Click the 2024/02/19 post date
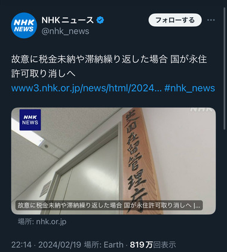Image resolution: width=227 pixels, height=252 pixels. click(x=60, y=245)
